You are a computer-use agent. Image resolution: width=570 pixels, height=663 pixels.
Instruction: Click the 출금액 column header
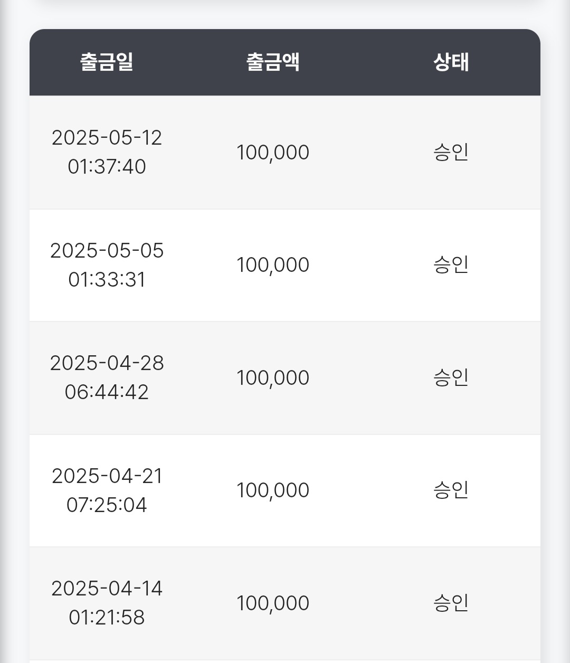click(273, 62)
